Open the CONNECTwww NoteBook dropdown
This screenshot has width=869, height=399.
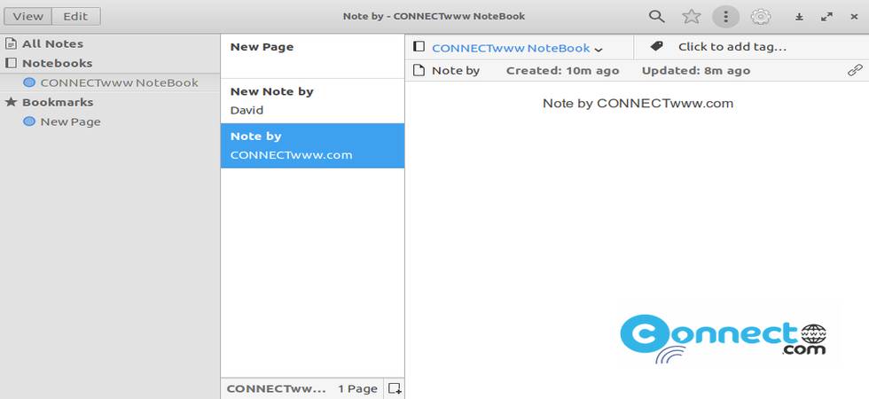click(x=516, y=48)
